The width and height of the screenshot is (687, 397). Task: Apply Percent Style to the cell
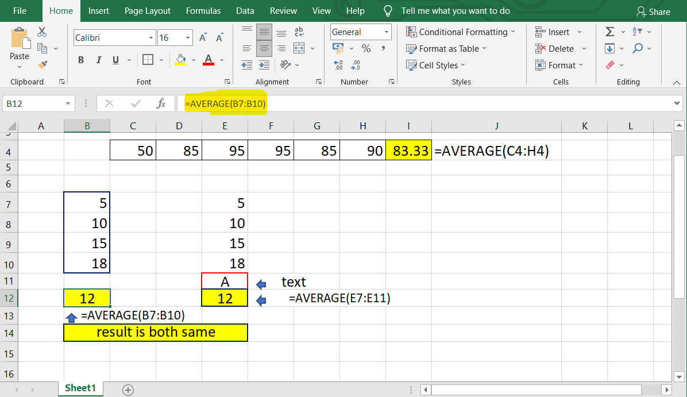[x=366, y=49]
